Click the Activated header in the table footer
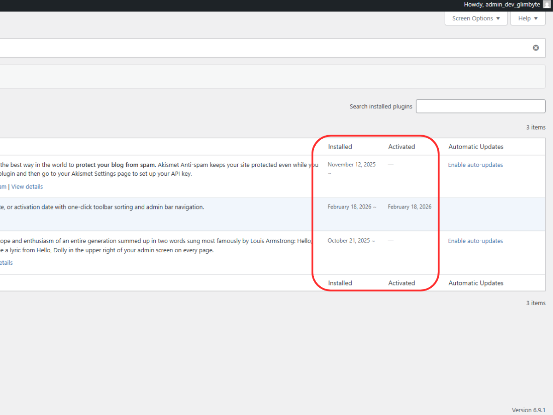553x415 pixels. 401,283
